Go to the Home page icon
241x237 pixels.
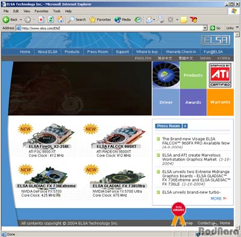coord(60,19)
